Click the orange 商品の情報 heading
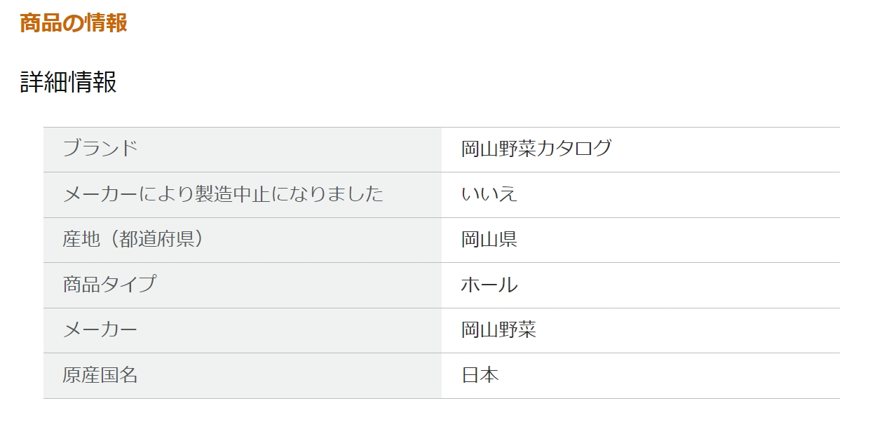Screen dimensions: 889x429 coord(74,23)
